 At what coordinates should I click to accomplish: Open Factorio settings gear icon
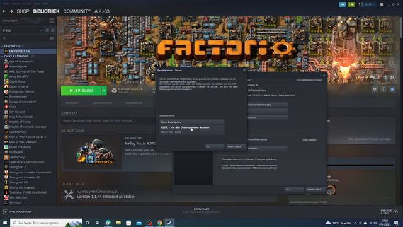point(375,89)
